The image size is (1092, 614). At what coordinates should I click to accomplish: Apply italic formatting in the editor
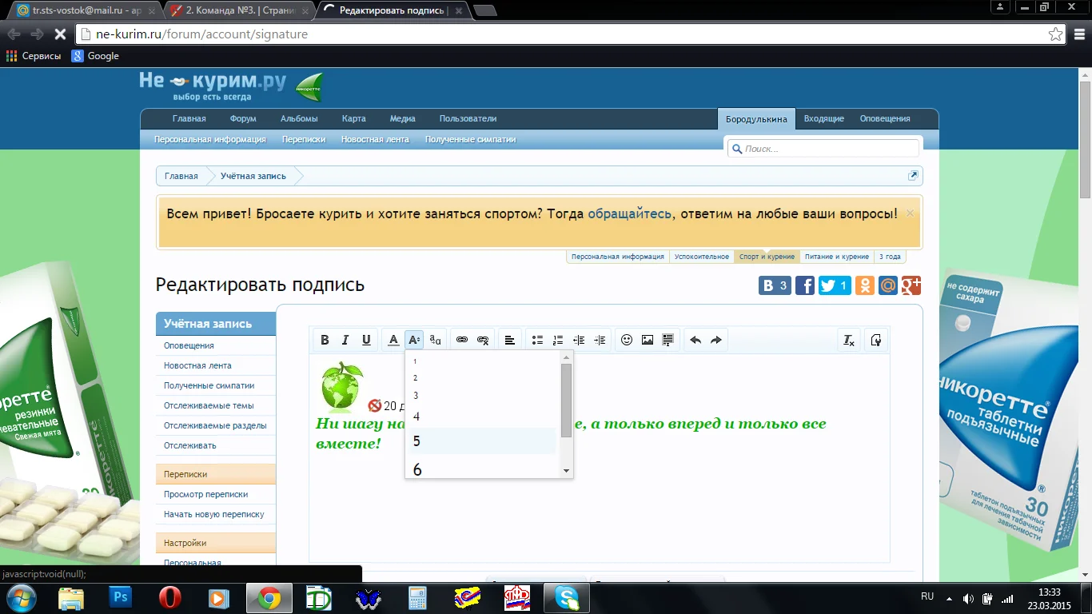click(345, 340)
